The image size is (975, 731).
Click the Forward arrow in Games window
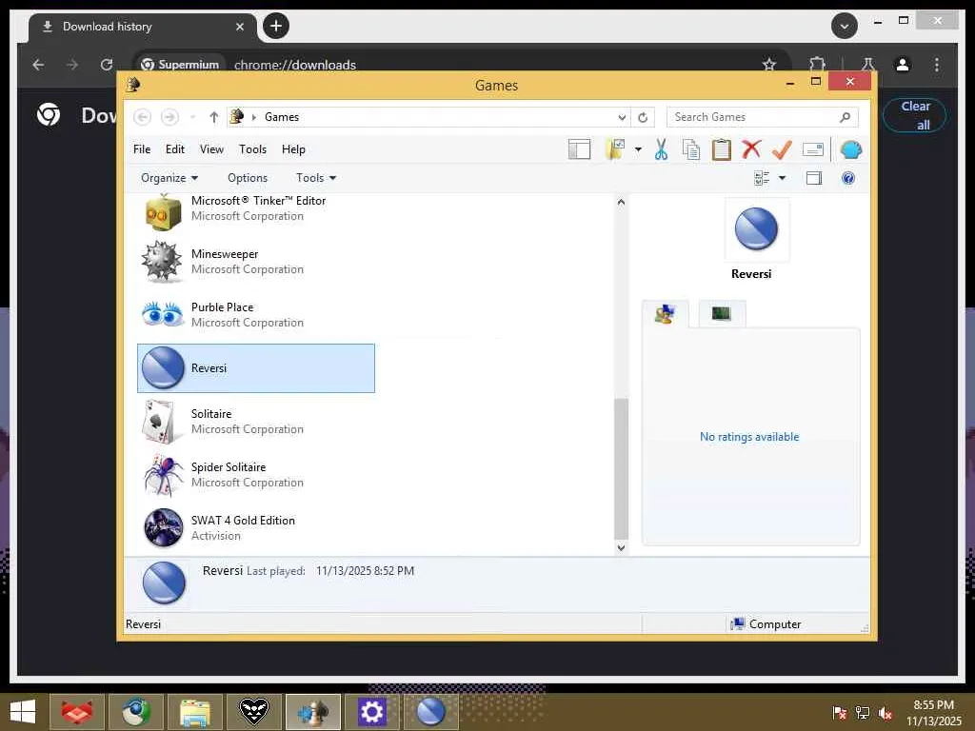169,117
